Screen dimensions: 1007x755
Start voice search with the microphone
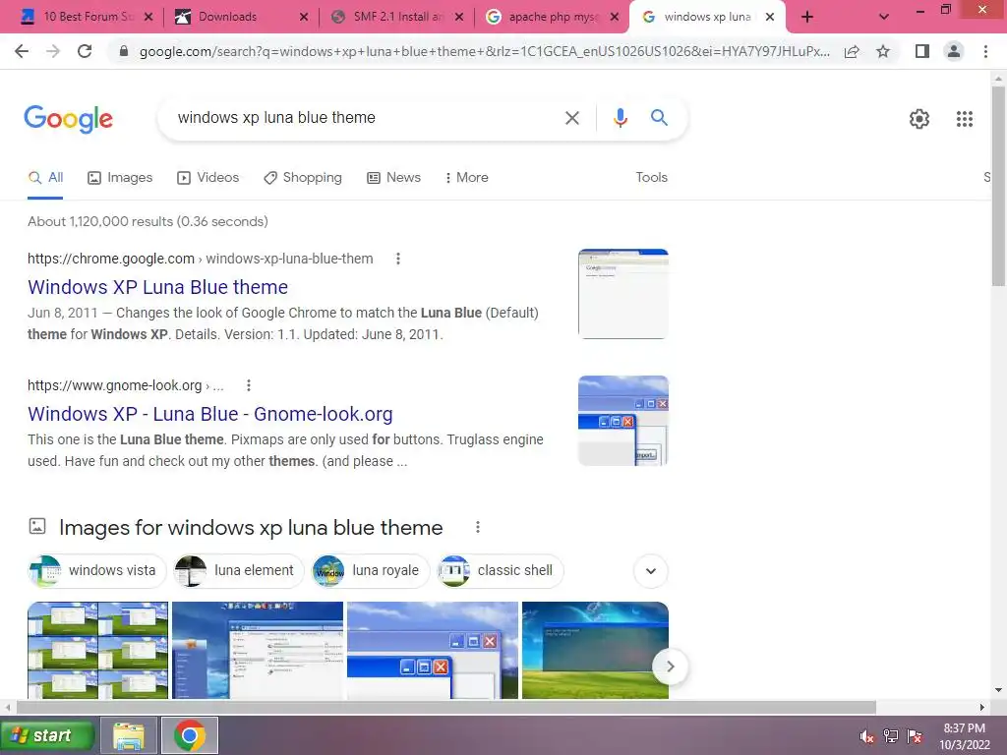(620, 118)
